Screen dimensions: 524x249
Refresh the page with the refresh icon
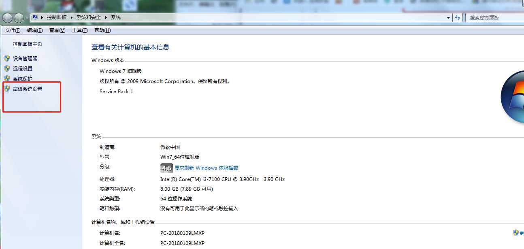click(x=458, y=18)
